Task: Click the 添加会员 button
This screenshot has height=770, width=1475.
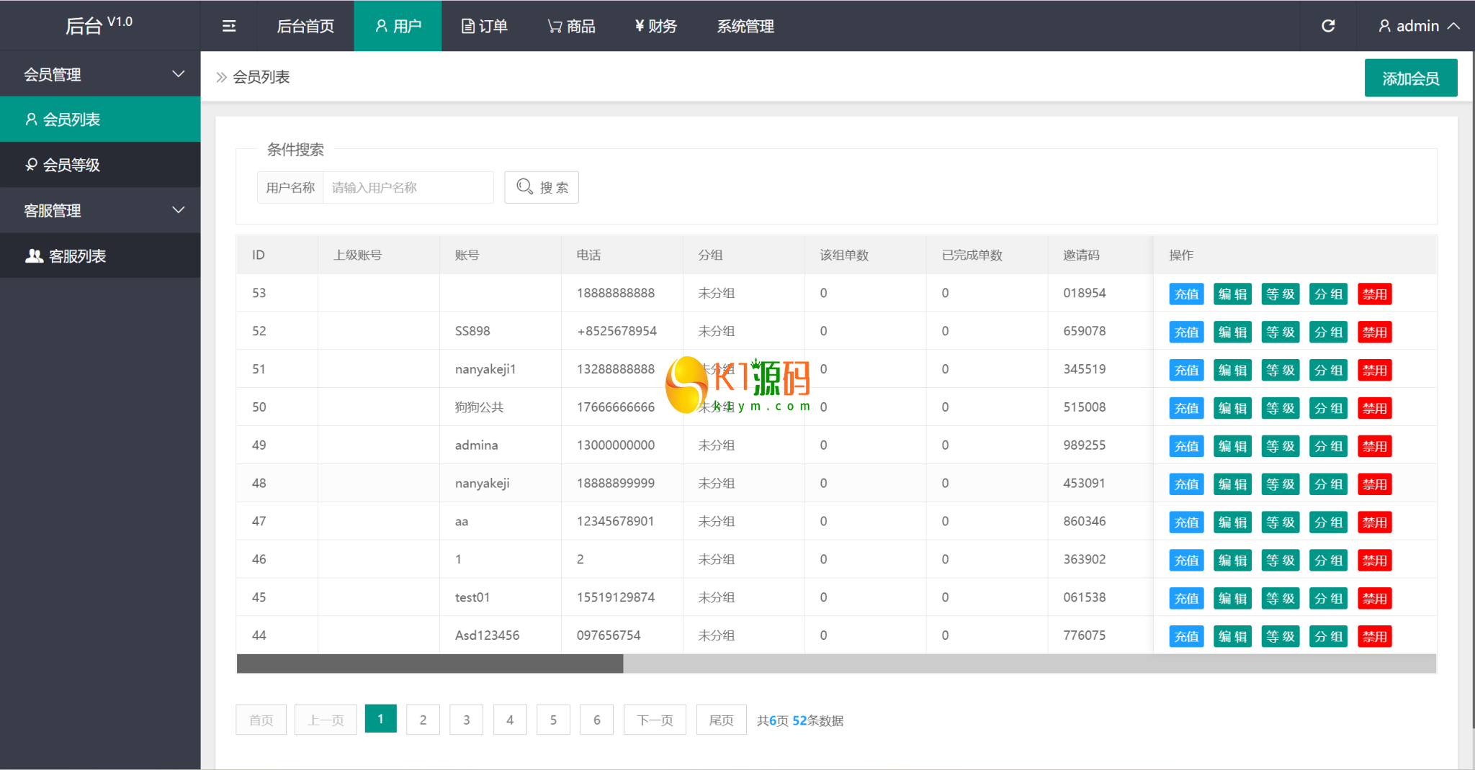Action: click(1410, 78)
